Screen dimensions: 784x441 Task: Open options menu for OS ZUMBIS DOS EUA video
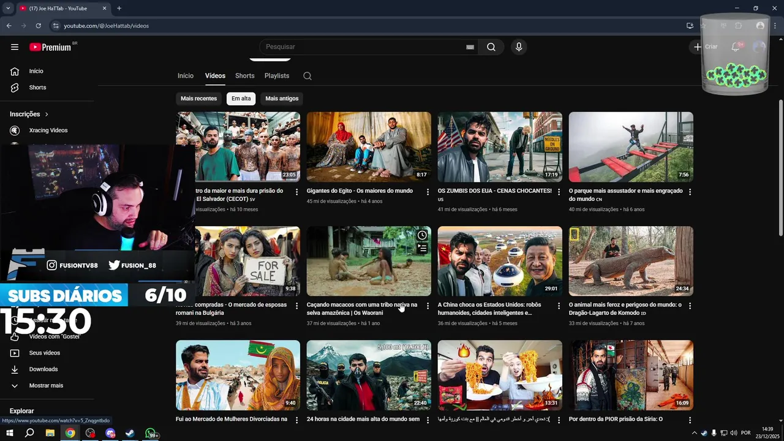pos(559,192)
